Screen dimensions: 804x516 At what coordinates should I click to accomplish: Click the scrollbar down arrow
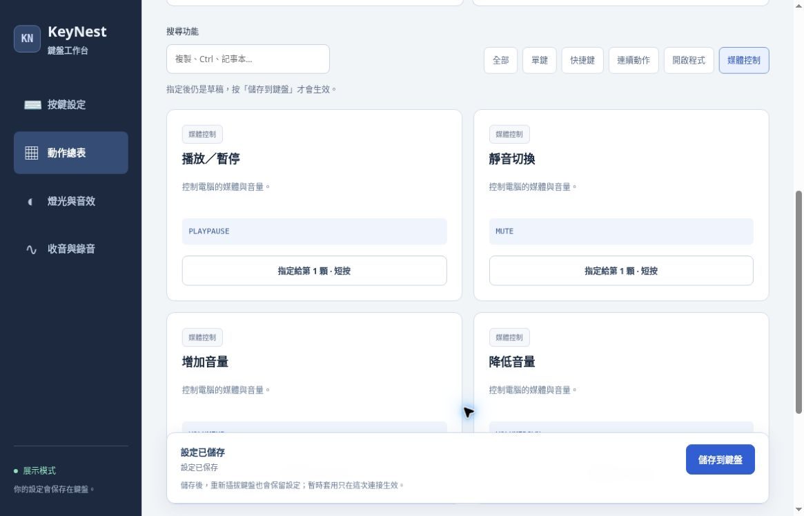(x=798, y=510)
